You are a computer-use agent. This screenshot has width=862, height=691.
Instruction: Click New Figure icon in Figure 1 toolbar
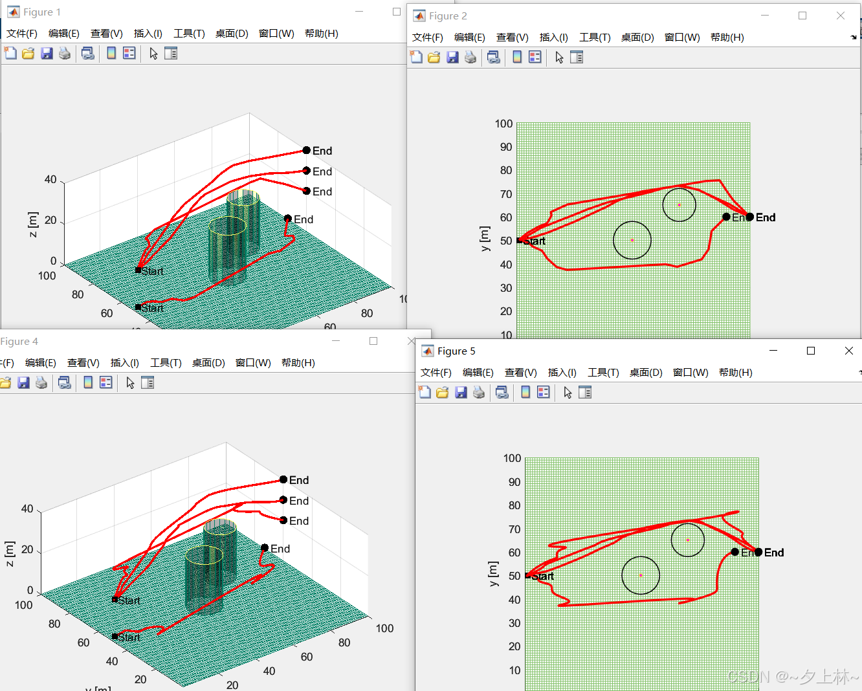click(x=10, y=53)
